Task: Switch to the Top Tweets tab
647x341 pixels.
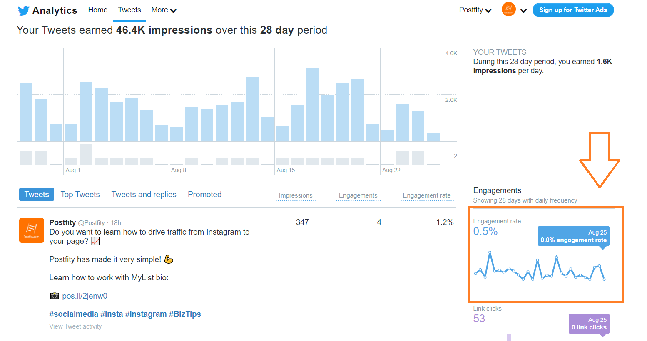Action: [x=80, y=194]
